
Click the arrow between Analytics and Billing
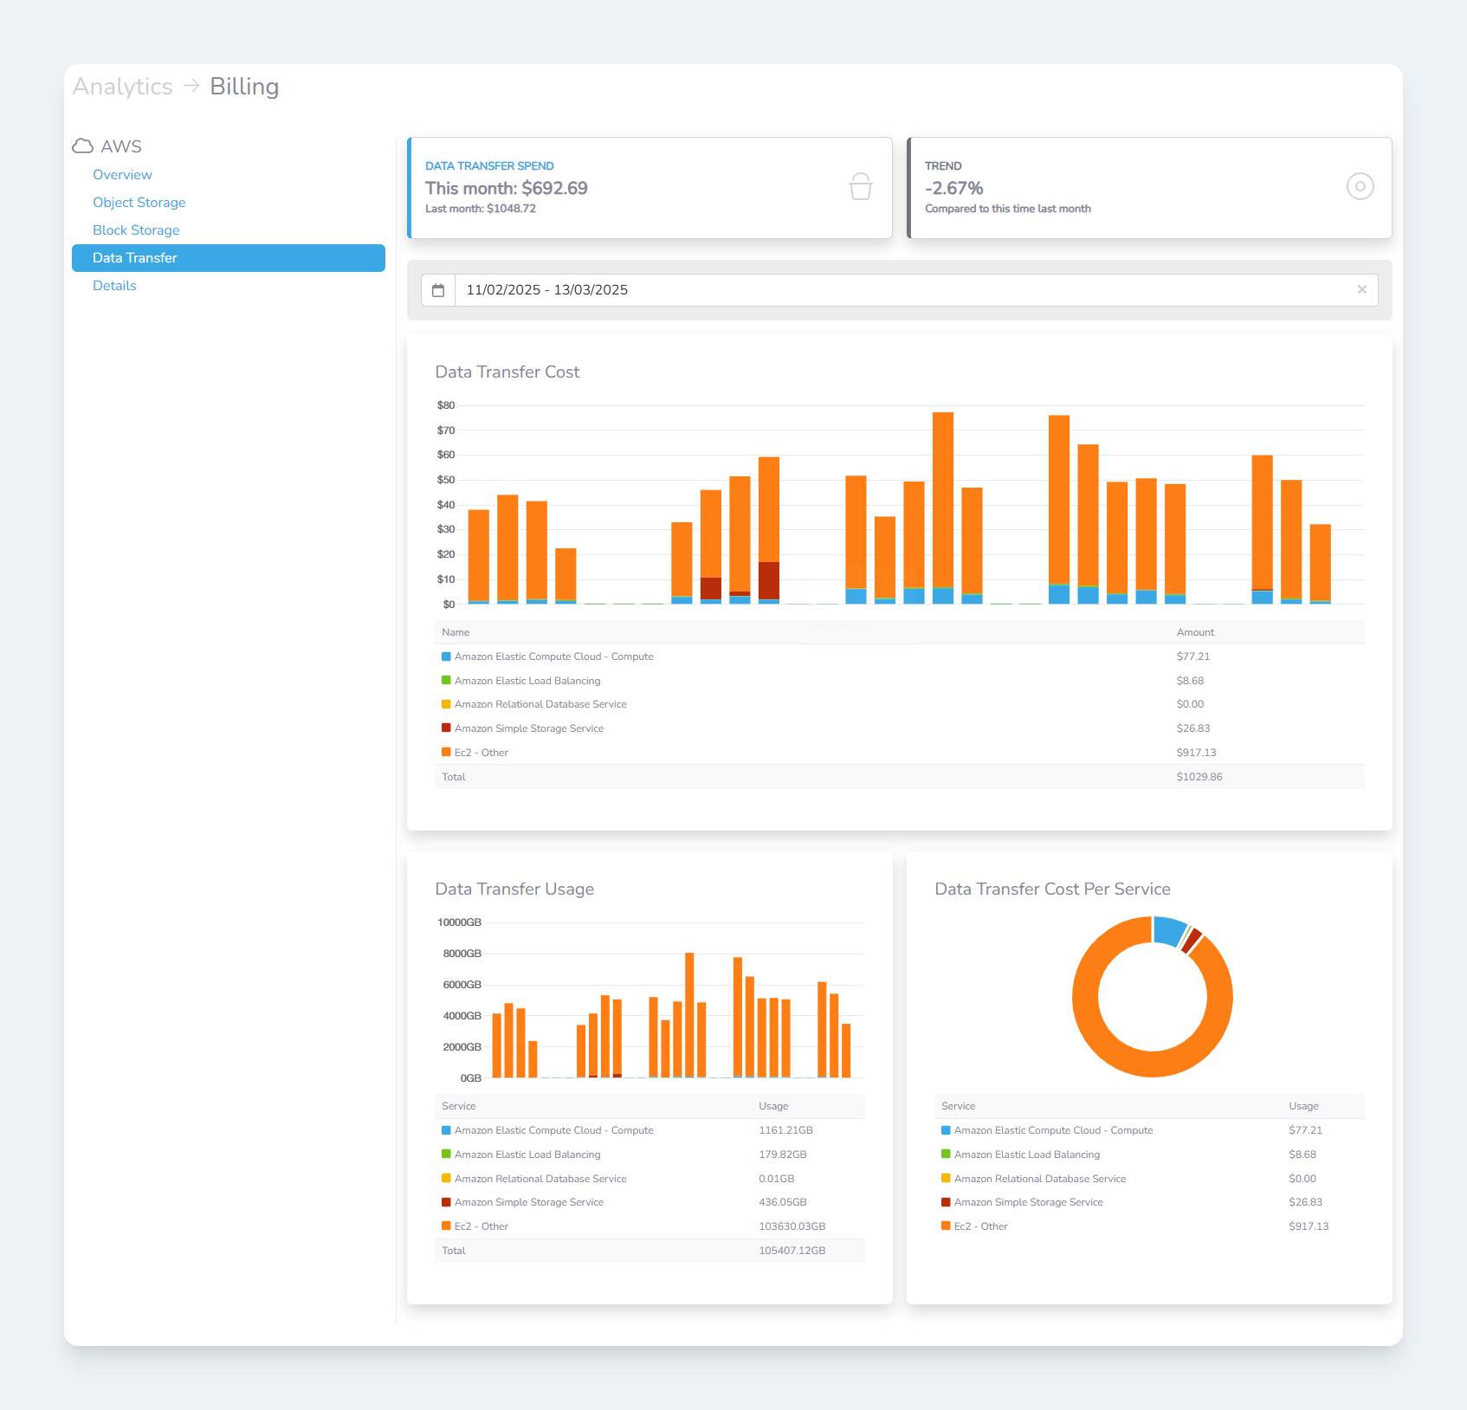tap(191, 86)
